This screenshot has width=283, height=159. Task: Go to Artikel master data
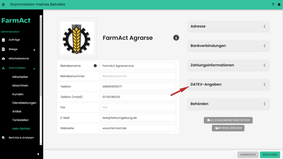point(17,111)
